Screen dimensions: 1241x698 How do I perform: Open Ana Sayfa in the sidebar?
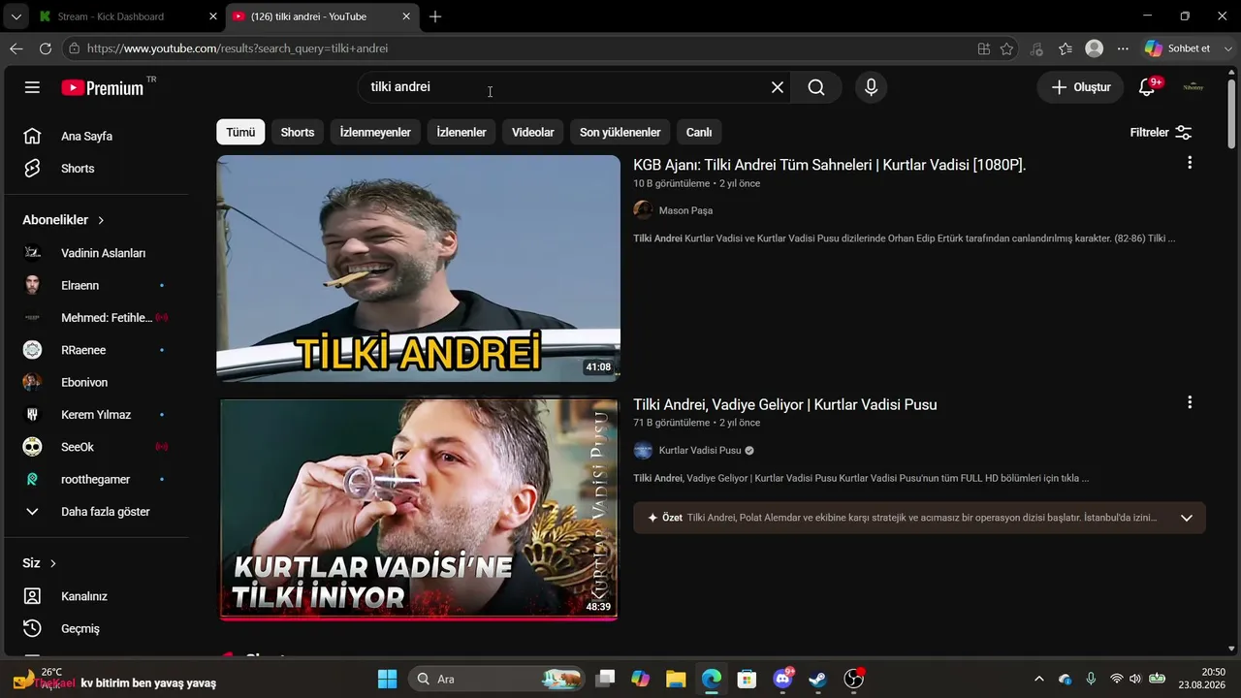[x=97, y=136]
